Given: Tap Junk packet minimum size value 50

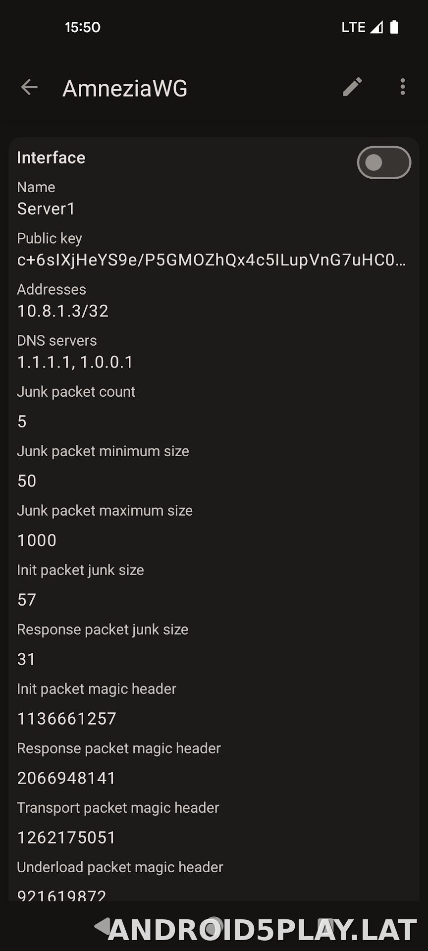Looking at the screenshot, I should tap(27, 481).
